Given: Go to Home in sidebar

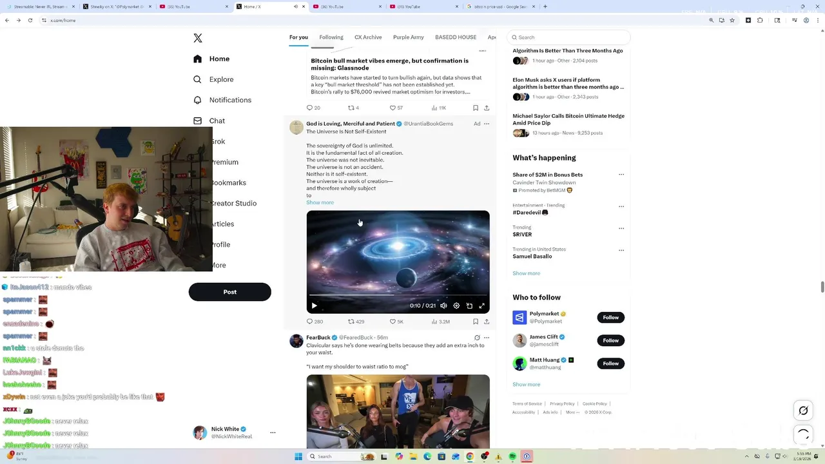Looking at the screenshot, I should [211, 59].
